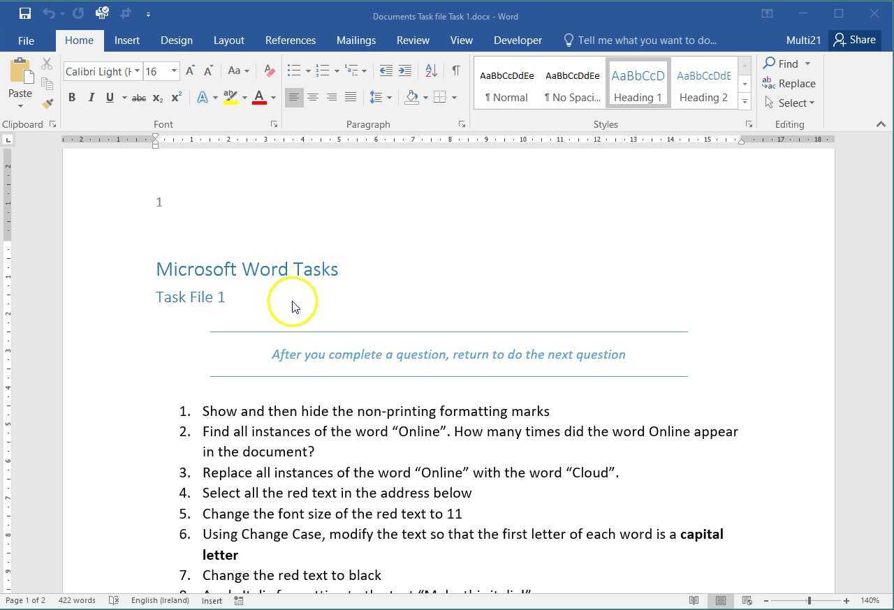Open the font color dropdown arrow
Image resolution: width=894 pixels, height=610 pixels.
tap(273, 98)
